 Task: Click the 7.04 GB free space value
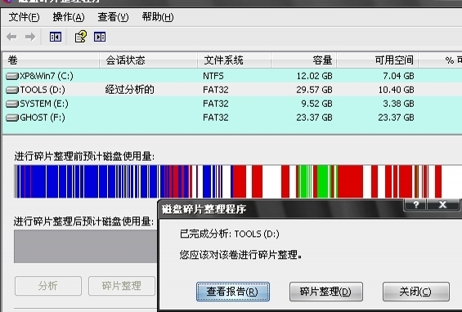398,76
